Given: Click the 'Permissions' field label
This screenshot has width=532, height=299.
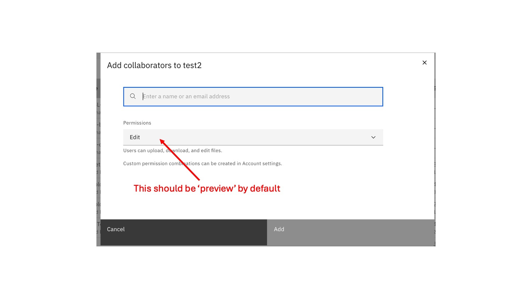Looking at the screenshot, I should pyautogui.click(x=137, y=123).
